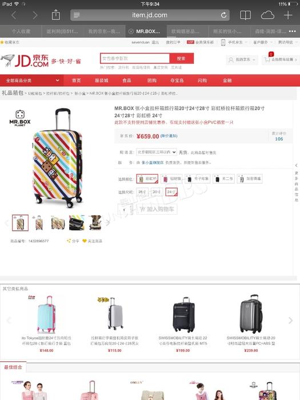This screenshot has height=400, width=300.
Task: Add a new tab with plus icon
Action: tap(288, 15)
